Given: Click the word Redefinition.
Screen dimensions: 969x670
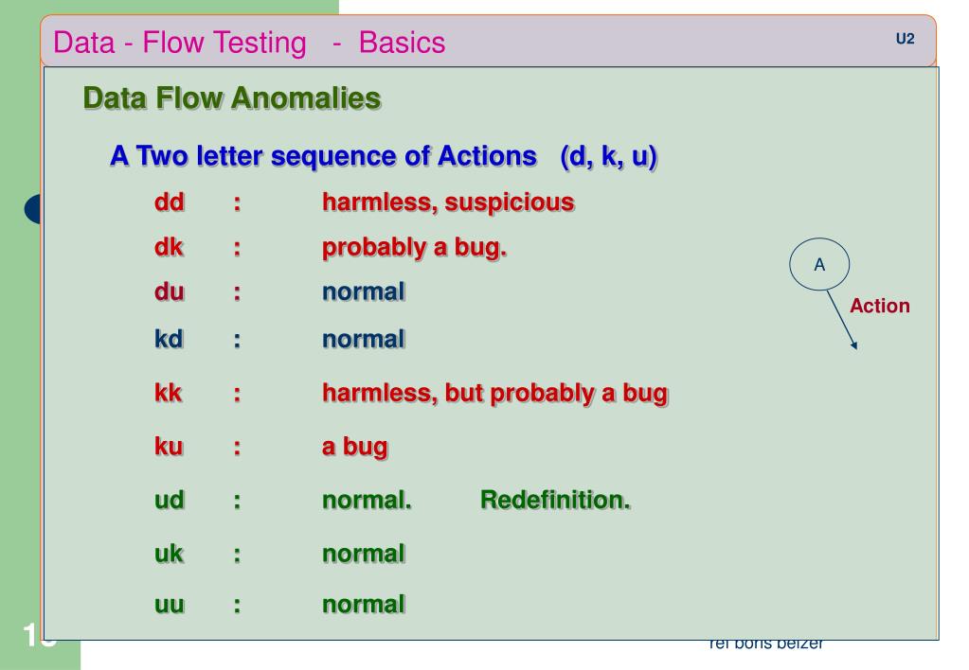Looking at the screenshot, I should point(555,500).
